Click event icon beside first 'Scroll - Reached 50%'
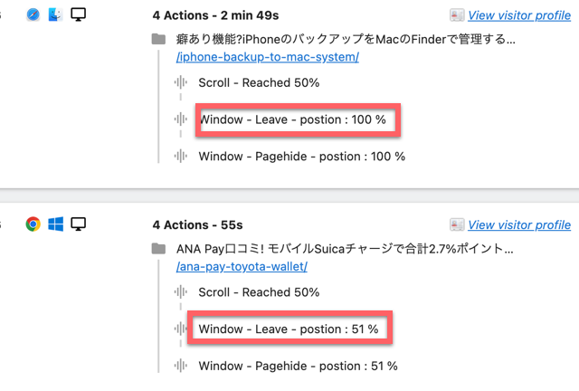This screenshot has height=391, width=579. pos(180,83)
